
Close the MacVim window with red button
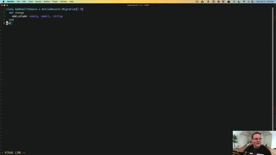(x=2, y=5)
